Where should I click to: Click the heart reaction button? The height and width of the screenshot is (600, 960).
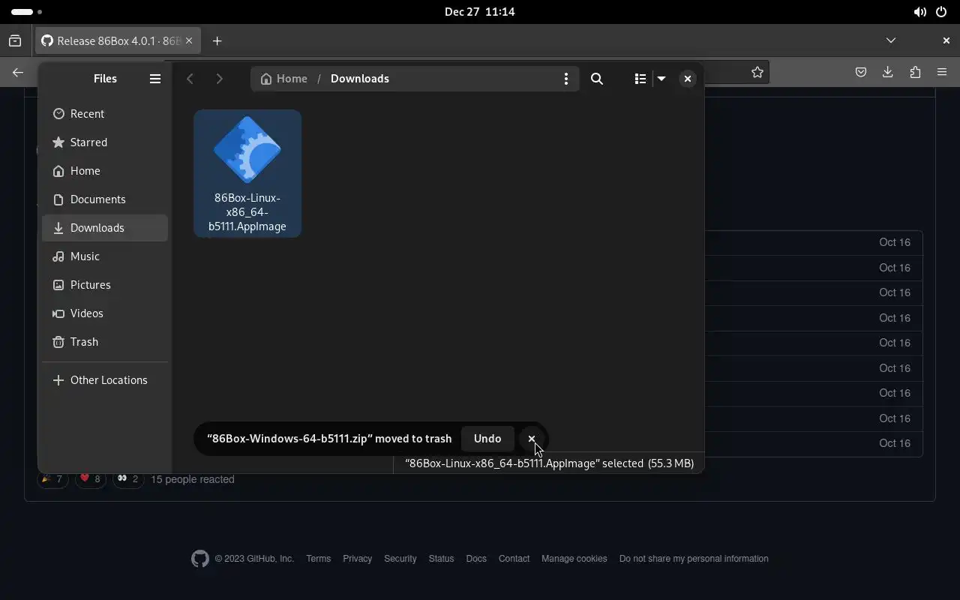pyautogui.click(x=90, y=479)
